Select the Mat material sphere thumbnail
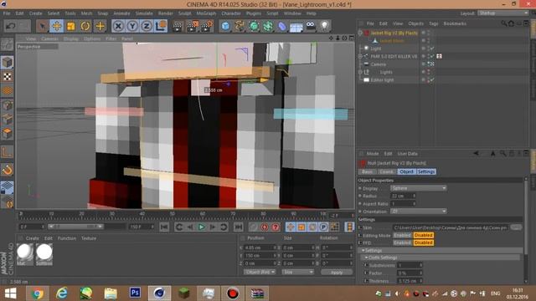536x301 pixels. point(24,253)
